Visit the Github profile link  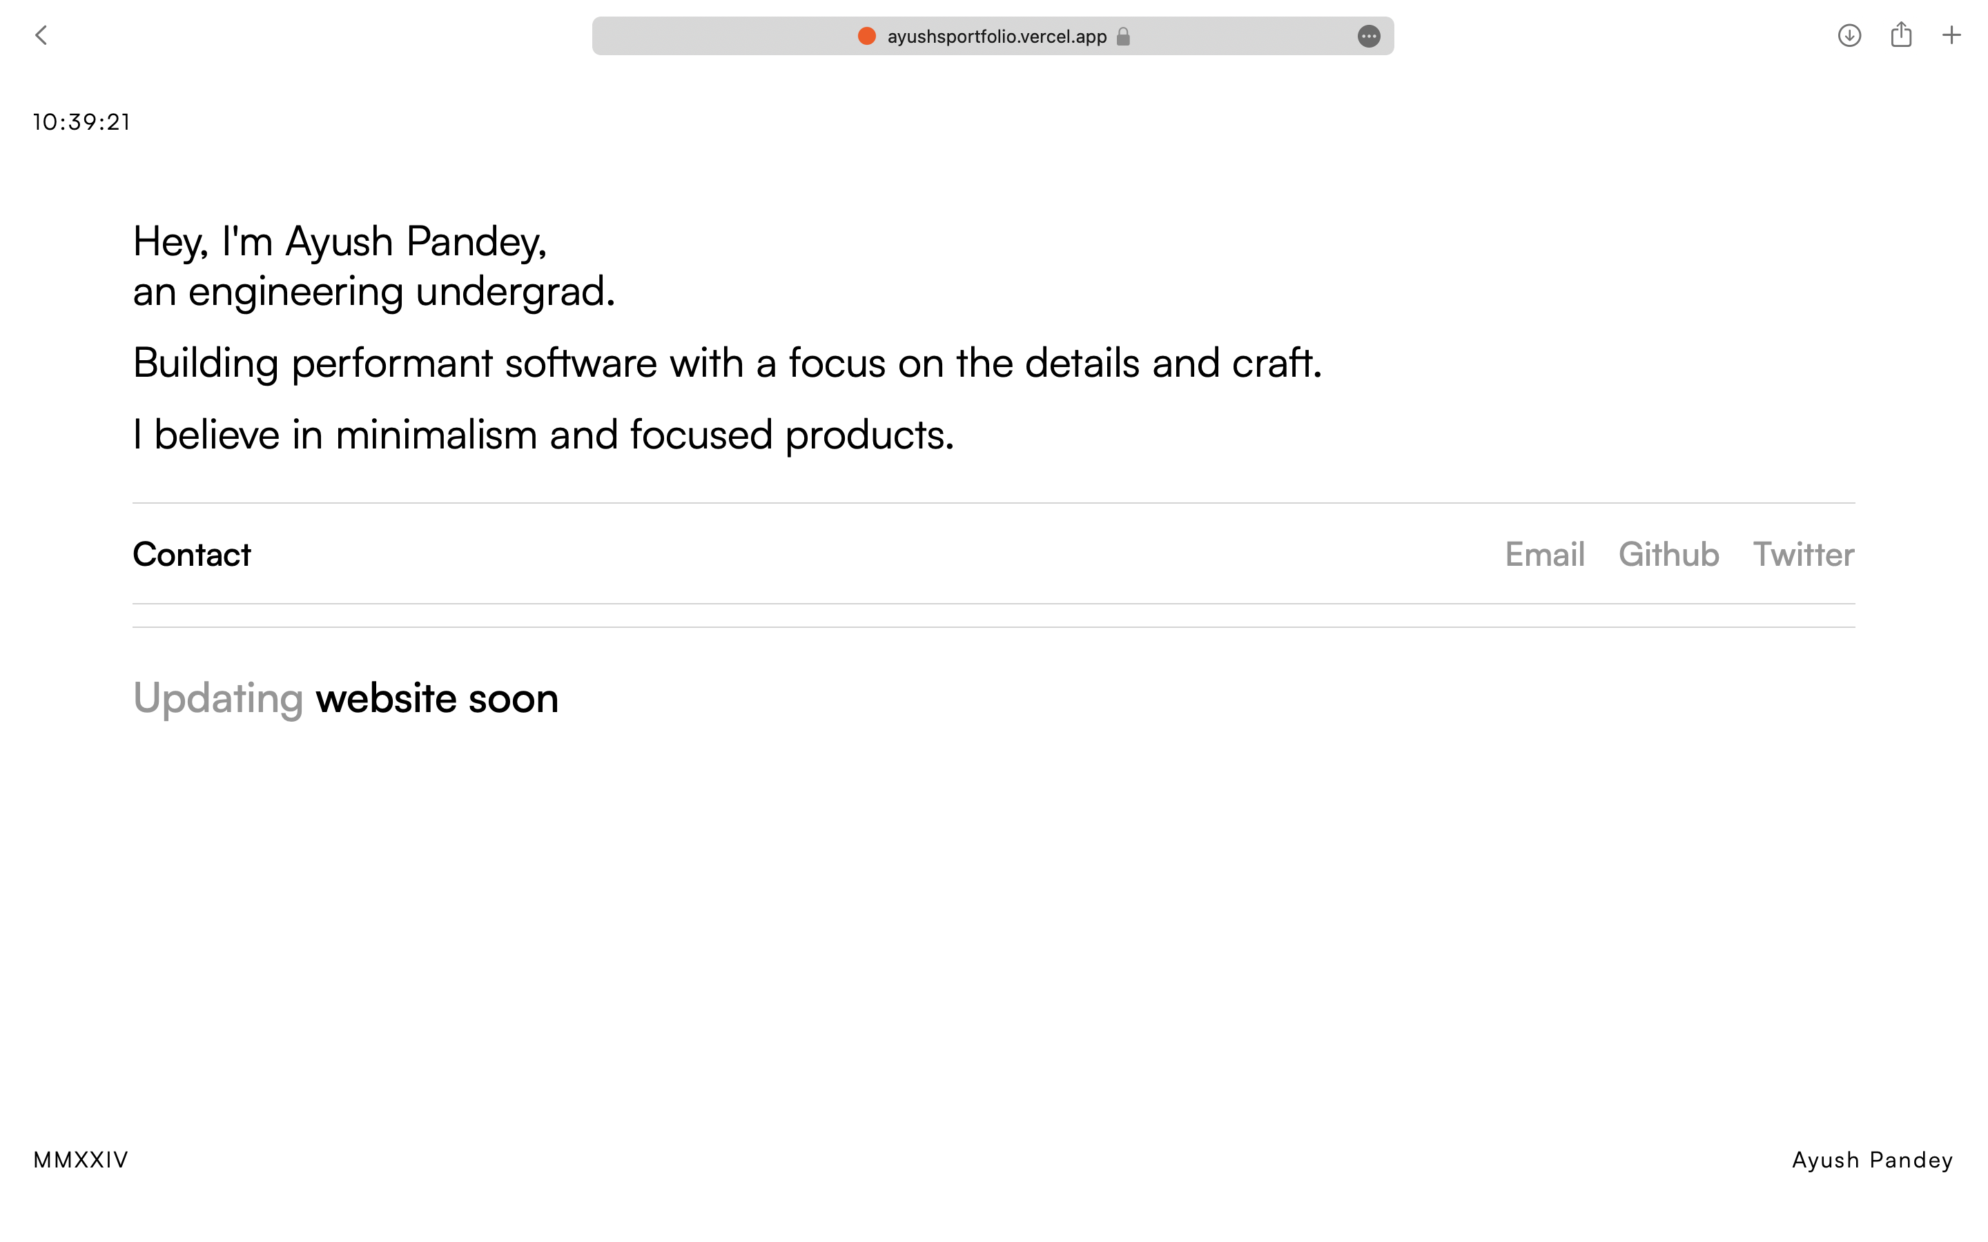pos(1668,555)
